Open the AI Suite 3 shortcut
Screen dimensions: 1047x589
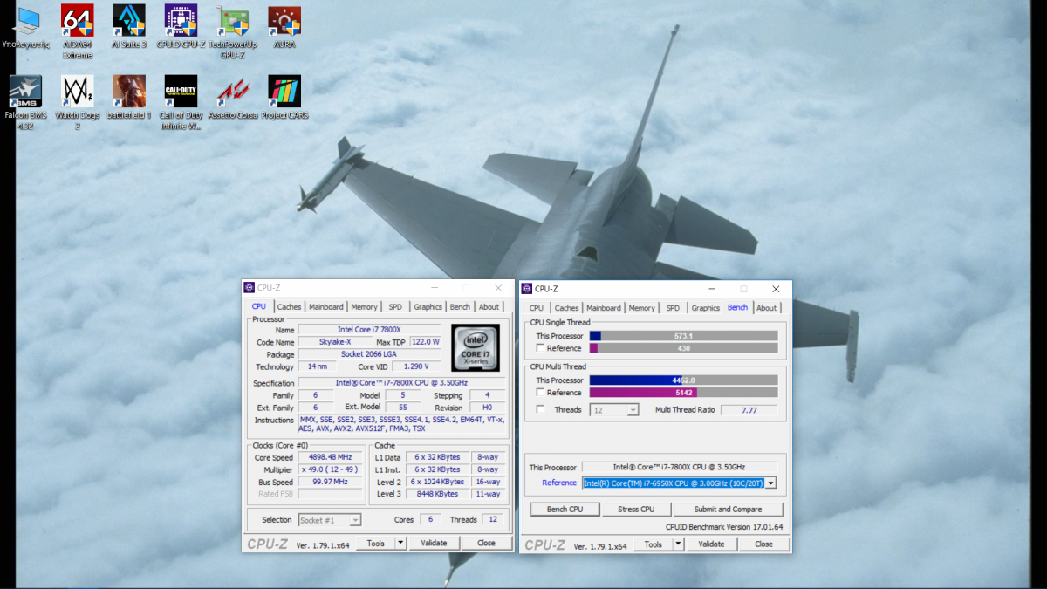[x=129, y=26]
